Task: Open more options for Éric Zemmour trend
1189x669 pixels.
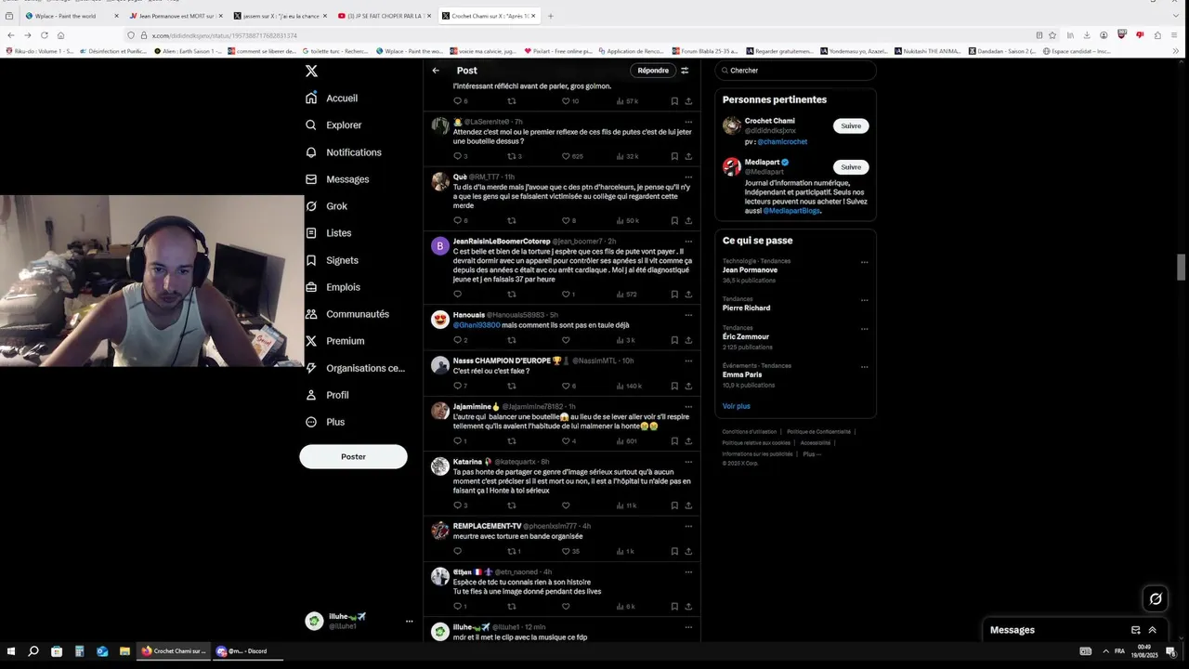Action: click(864, 329)
